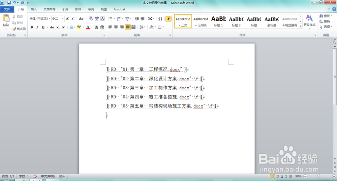Click the proofing status icon in status bar
The image size is (337, 181).
[35, 176]
